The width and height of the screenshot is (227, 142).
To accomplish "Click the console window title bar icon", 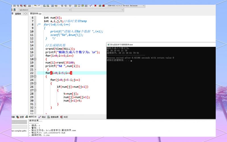I will click(109, 45).
